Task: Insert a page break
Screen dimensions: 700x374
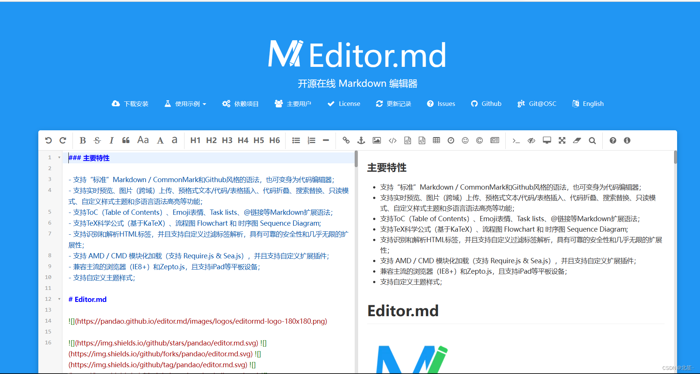Action: [x=495, y=140]
